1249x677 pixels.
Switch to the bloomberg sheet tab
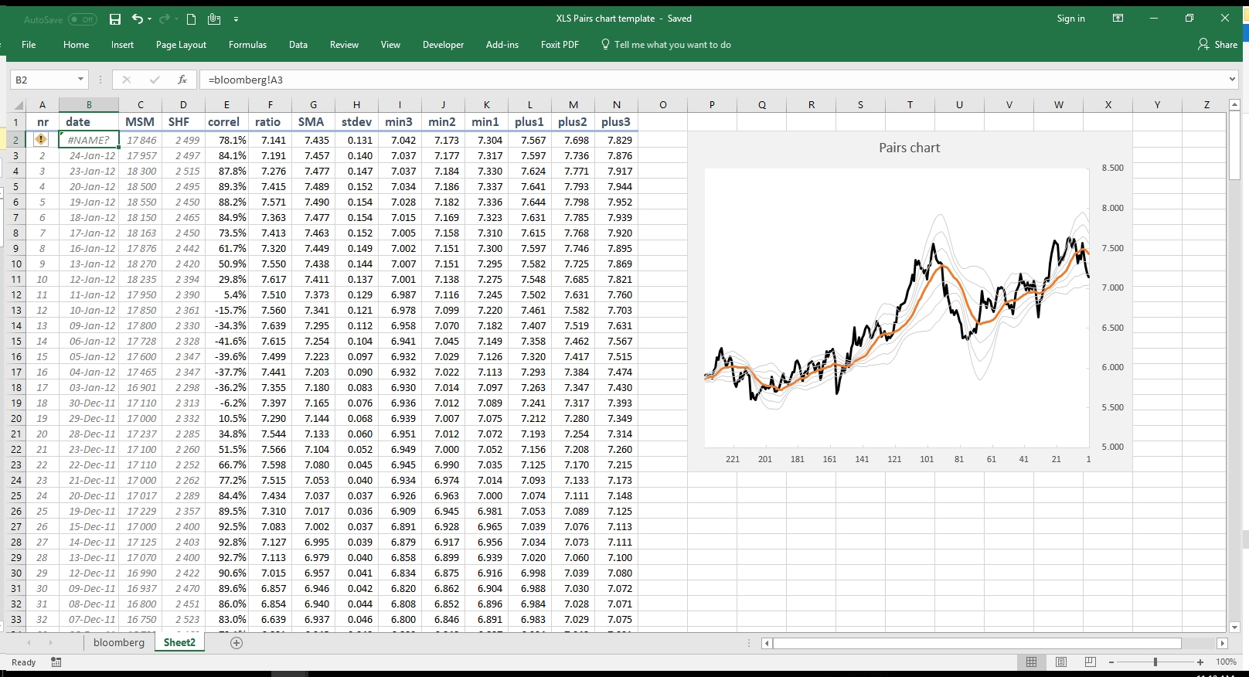tap(119, 643)
